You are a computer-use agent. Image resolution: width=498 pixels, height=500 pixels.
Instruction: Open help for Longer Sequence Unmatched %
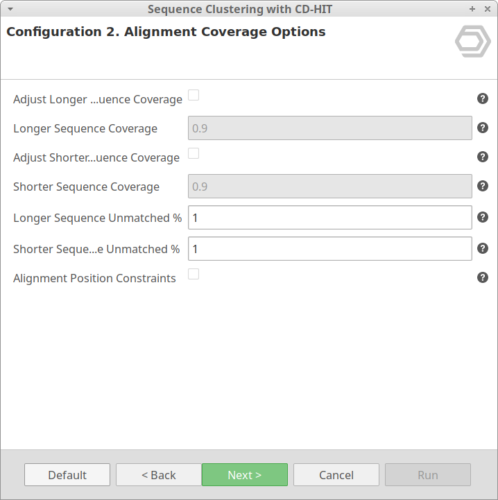pos(483,218)
